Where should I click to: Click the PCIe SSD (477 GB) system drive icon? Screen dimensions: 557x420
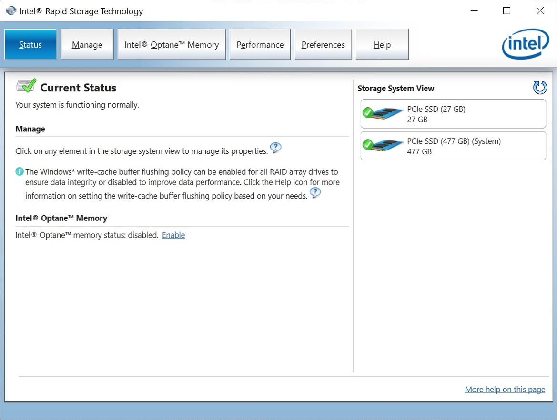383,145
